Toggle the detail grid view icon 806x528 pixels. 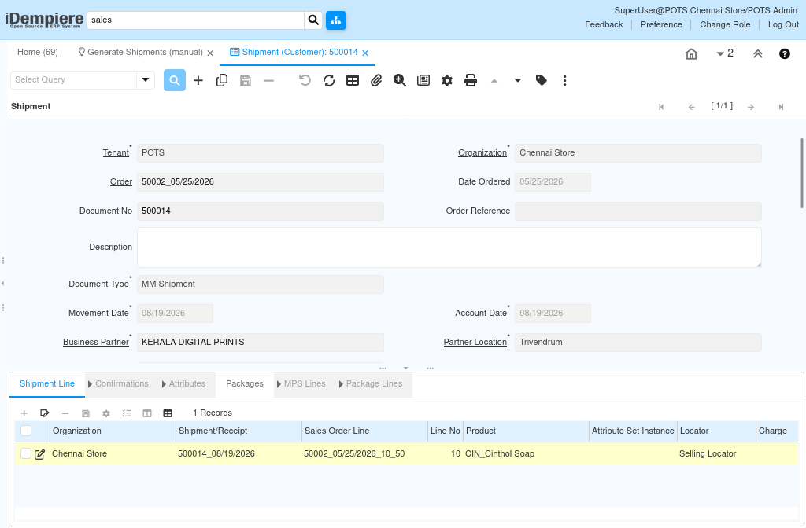(x=168, y=413)
